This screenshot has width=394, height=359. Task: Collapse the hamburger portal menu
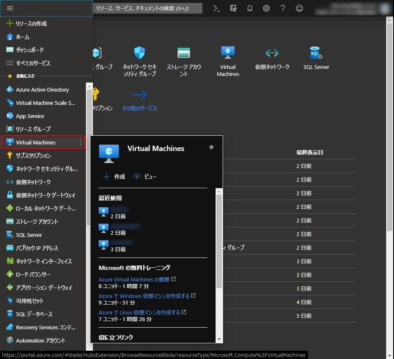click(x=10, y=8)
